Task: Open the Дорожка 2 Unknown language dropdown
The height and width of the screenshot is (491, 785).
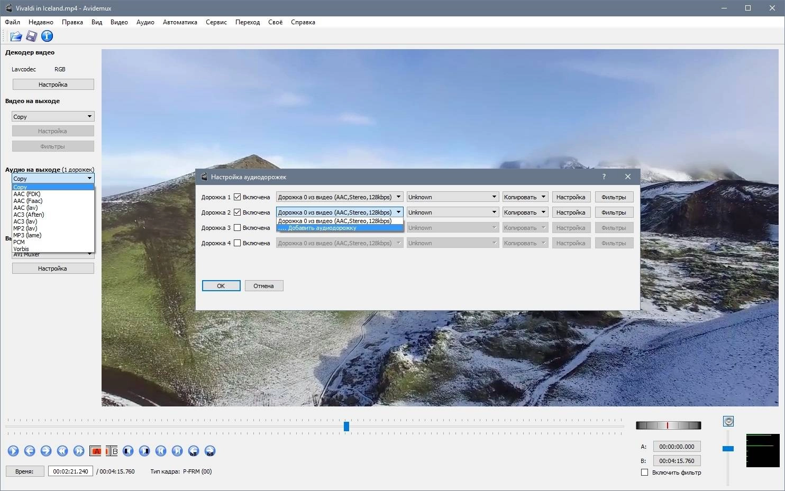Action: [452, 212]
